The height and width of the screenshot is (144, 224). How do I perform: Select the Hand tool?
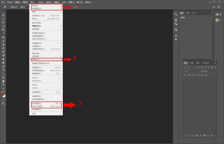pyautogui.click(x=3, y=81)
